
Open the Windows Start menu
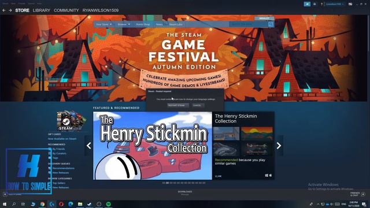coord(4,204)
